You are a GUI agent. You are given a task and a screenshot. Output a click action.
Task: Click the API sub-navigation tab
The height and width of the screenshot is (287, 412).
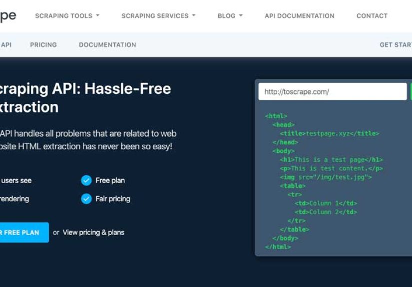coord(6,44)
